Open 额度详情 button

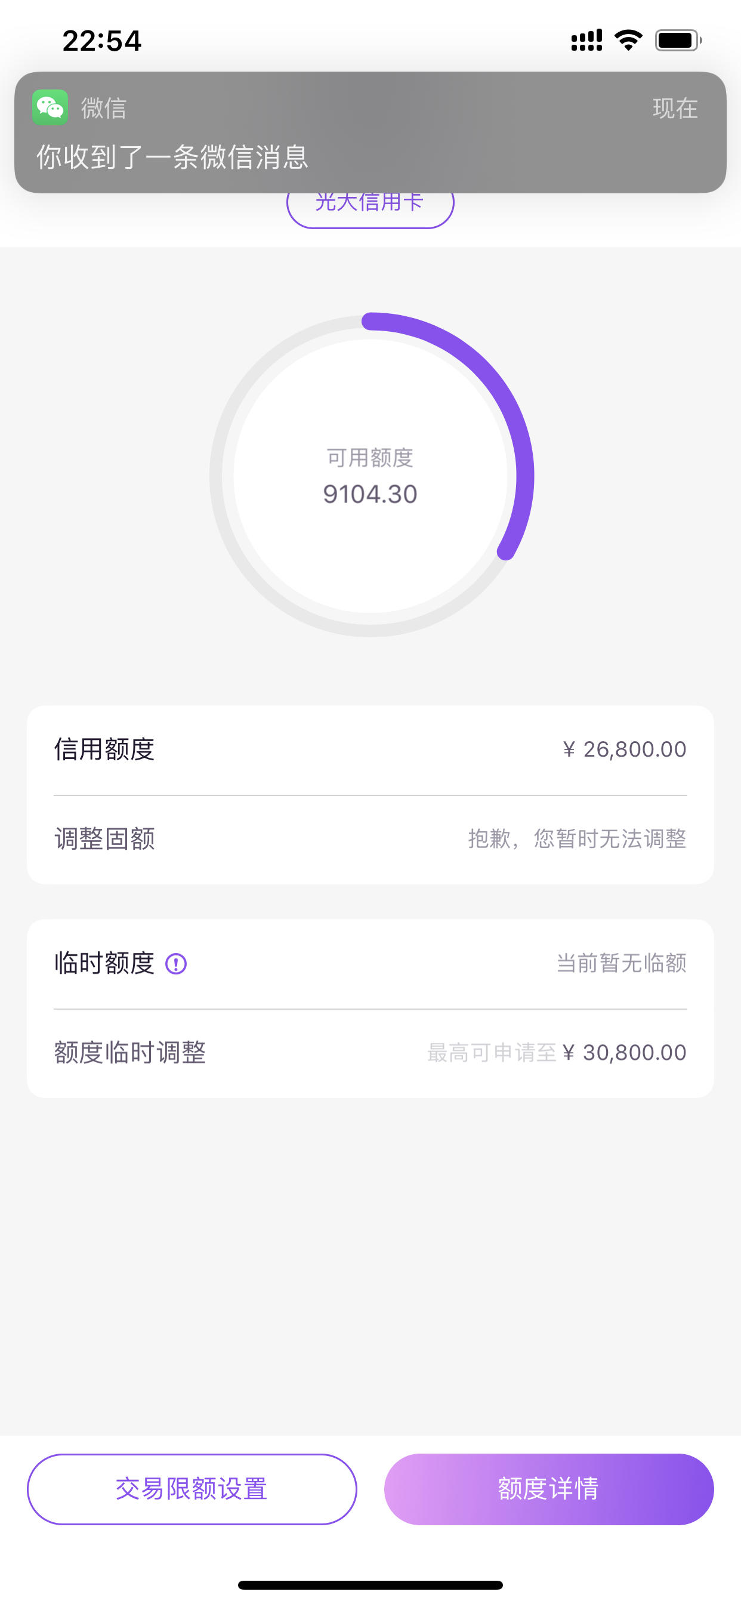pyautogui.click(x=548, y=1489)
